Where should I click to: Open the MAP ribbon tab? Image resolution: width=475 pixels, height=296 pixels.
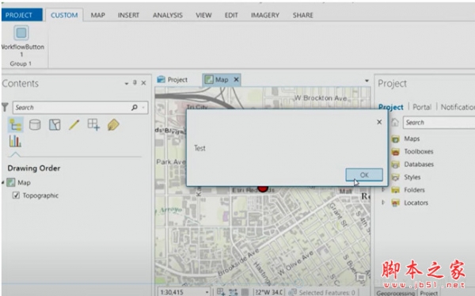pyautogui.click(x=98, y=15)
